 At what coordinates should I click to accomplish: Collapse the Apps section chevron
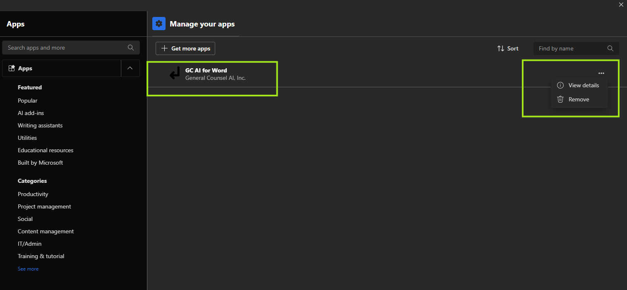[x=130, y=68]
